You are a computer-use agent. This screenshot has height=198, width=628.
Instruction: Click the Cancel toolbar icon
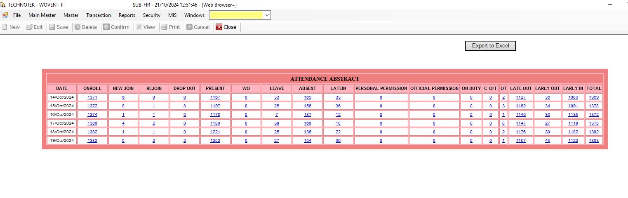[189, 27]
